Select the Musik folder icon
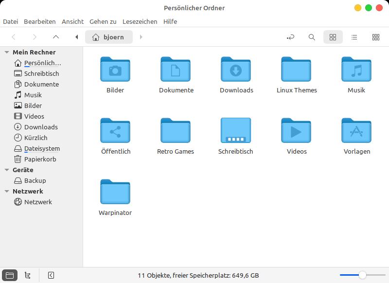Screen dimensions: 389x283 [x=356, y=70]
